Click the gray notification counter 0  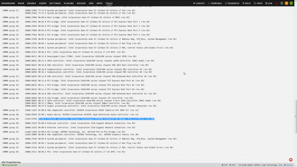coord(282,3)
